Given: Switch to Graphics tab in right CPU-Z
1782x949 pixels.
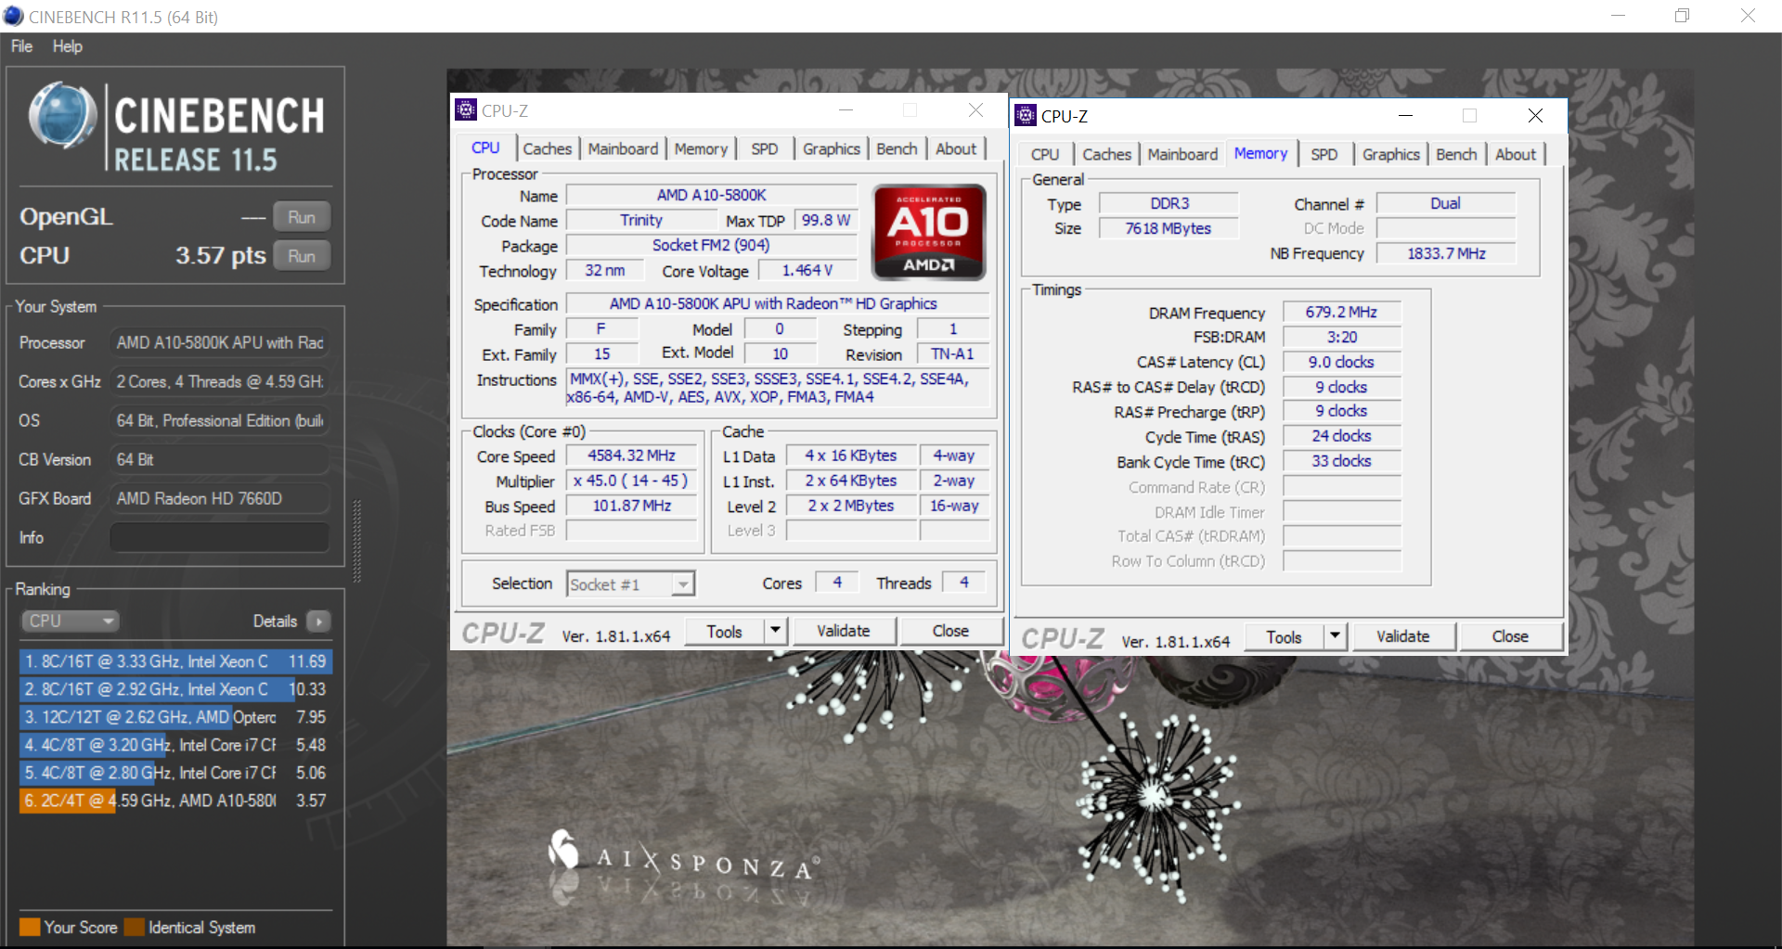Looking at the screenshot, I should pyautogui.click(x=1391, y=155).
